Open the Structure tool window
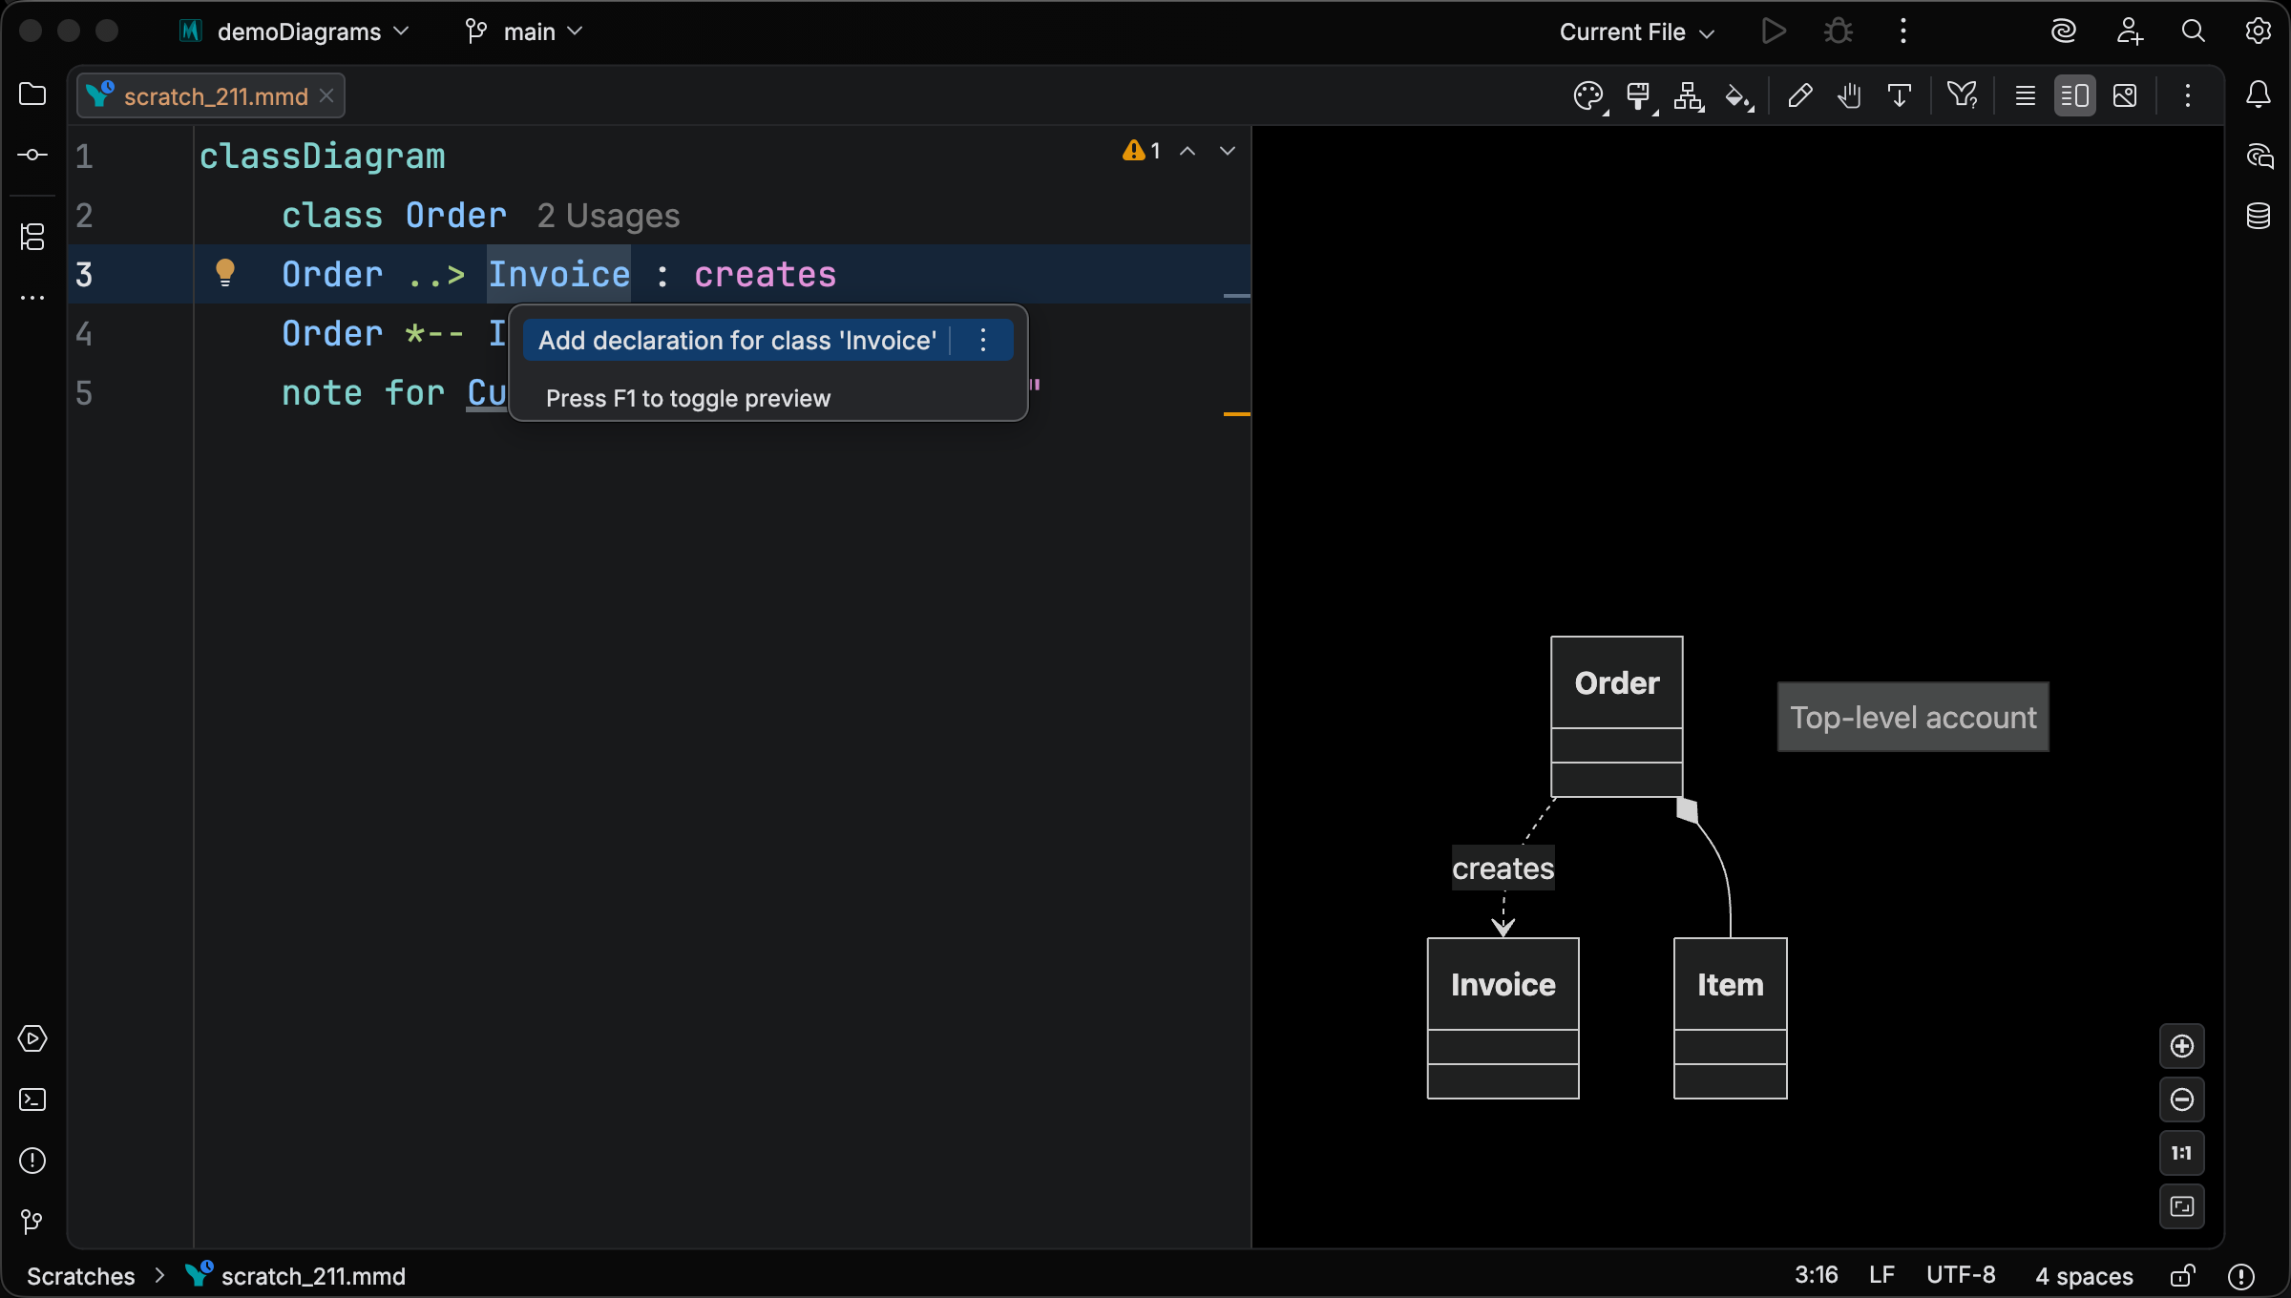 [32, 237]
